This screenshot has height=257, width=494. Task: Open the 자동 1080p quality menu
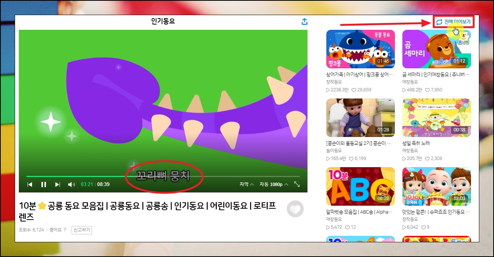coord(274,184)
